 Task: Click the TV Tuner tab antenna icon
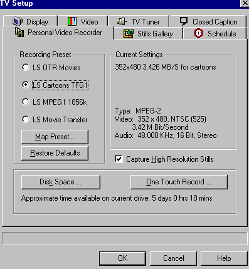pyautogui.click(x=122, y=21)
